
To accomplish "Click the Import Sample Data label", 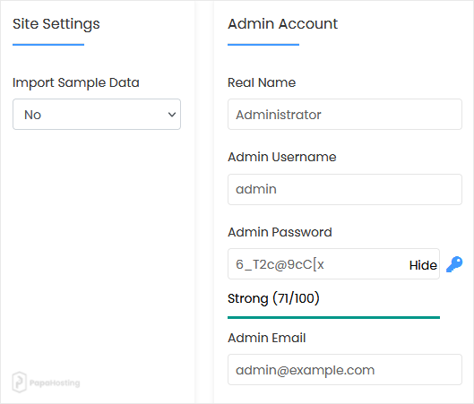I will (76, 82).
